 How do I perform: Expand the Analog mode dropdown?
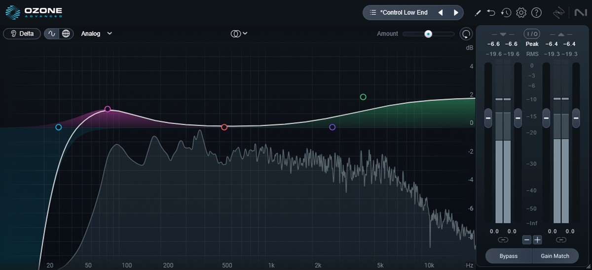pyautogui.click(x=97, y=34)
